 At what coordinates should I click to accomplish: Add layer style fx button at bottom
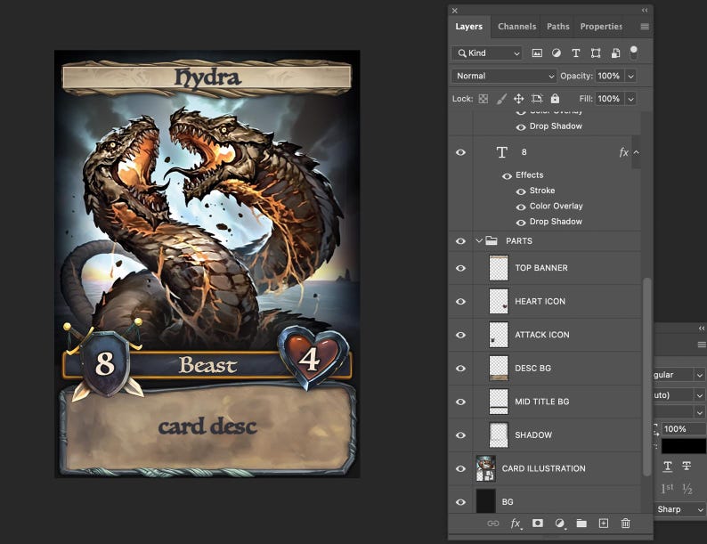(516, 524)
